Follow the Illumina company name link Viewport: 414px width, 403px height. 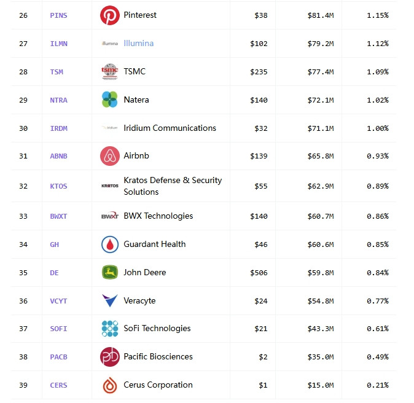[x=139, y=44]
